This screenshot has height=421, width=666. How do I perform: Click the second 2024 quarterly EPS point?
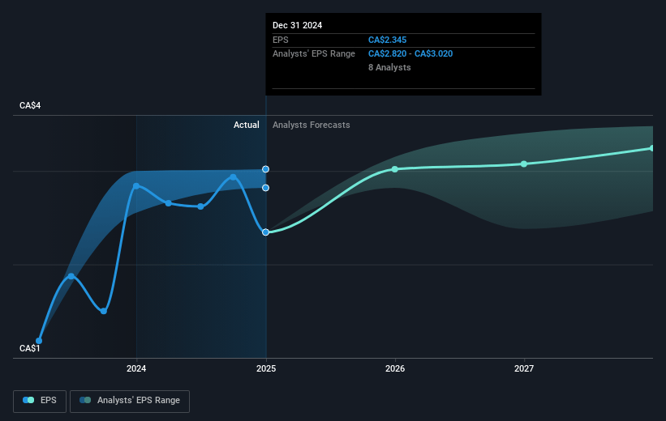168,203
